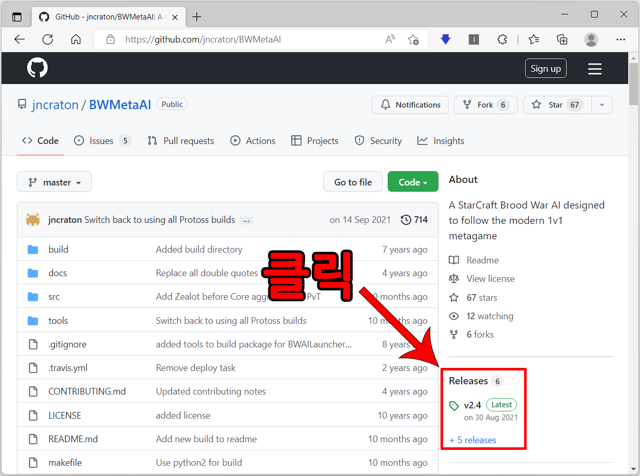Click the Sign up button
Viewport: 640px width, 476px height.
pos(546,68)
